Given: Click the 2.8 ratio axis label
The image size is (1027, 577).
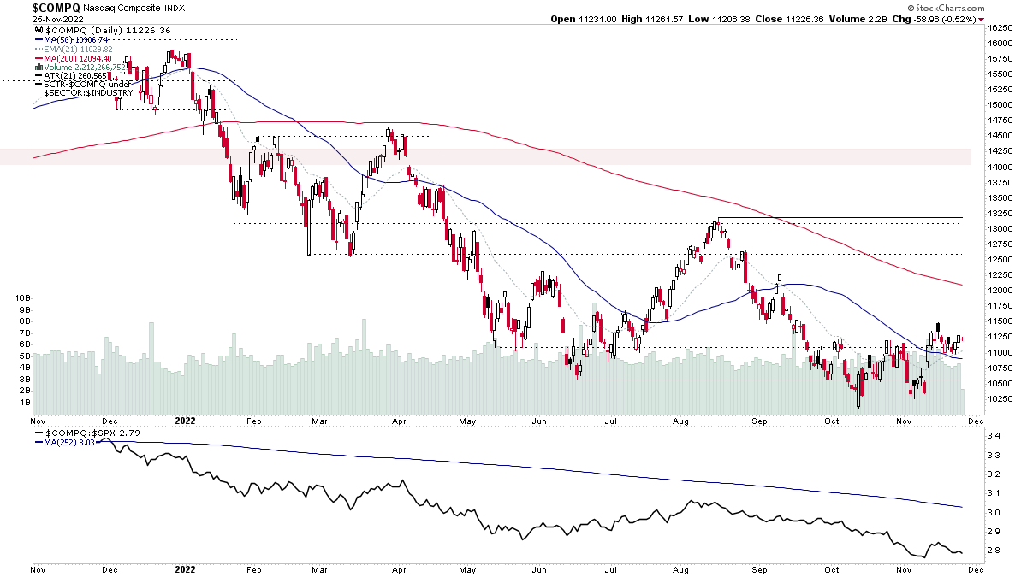Looking at the screenshot, I should (994, 551).
